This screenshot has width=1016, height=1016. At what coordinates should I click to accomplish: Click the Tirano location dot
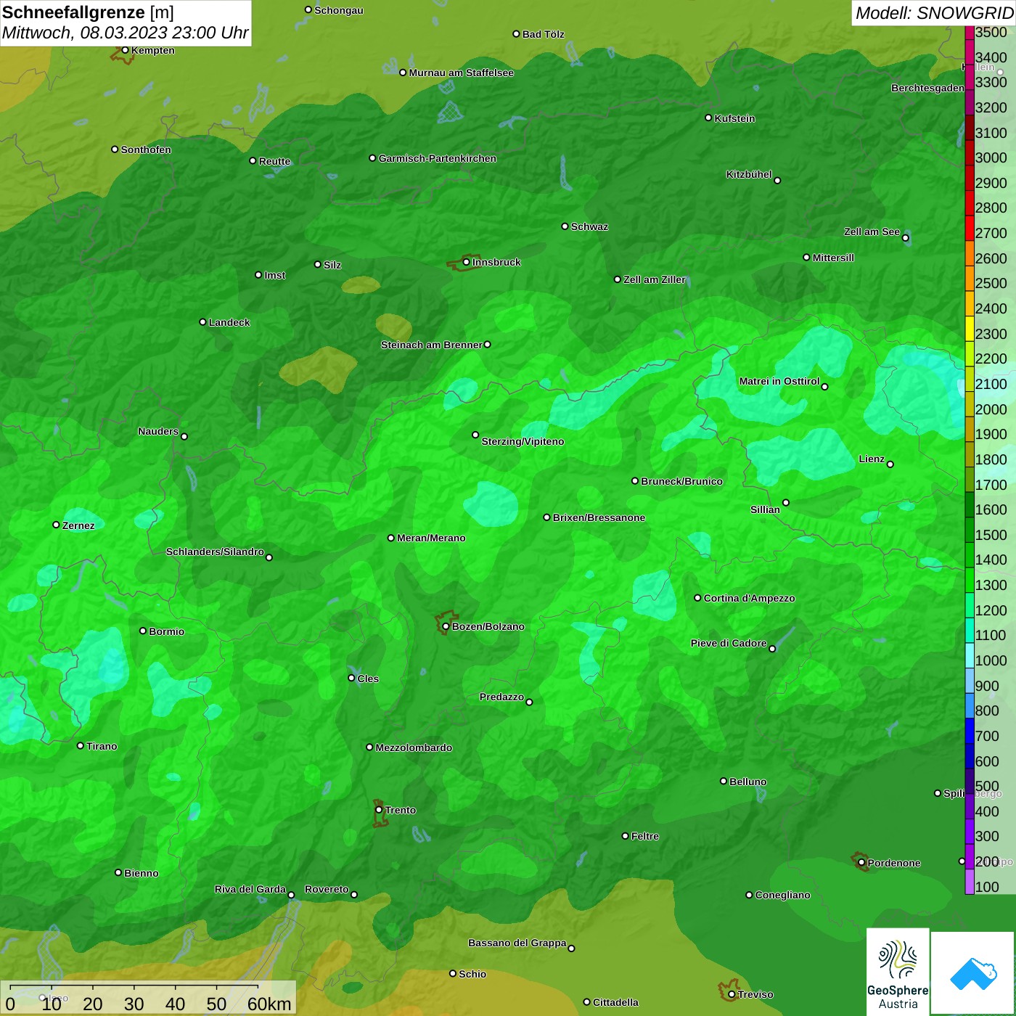[x=81, y=745]
